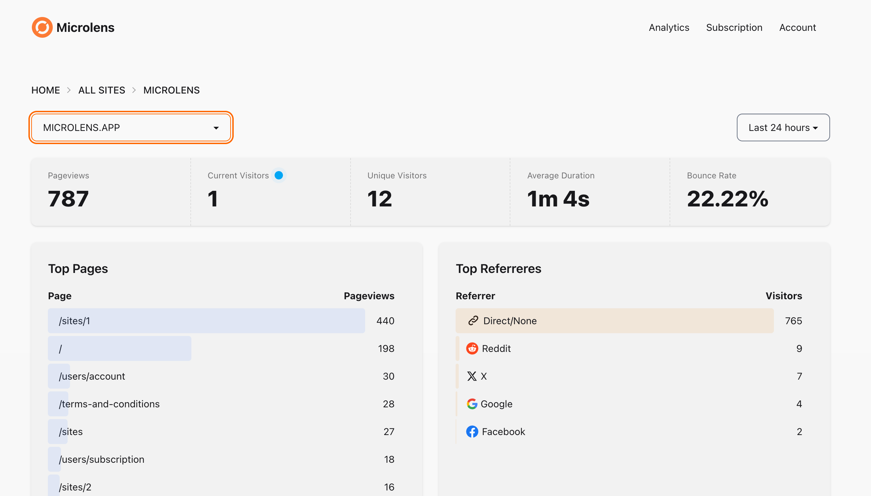The image size is (871, 496).
Task: Expand the breadcrumb arrow after ALL SITES
Action: point(133,90)
